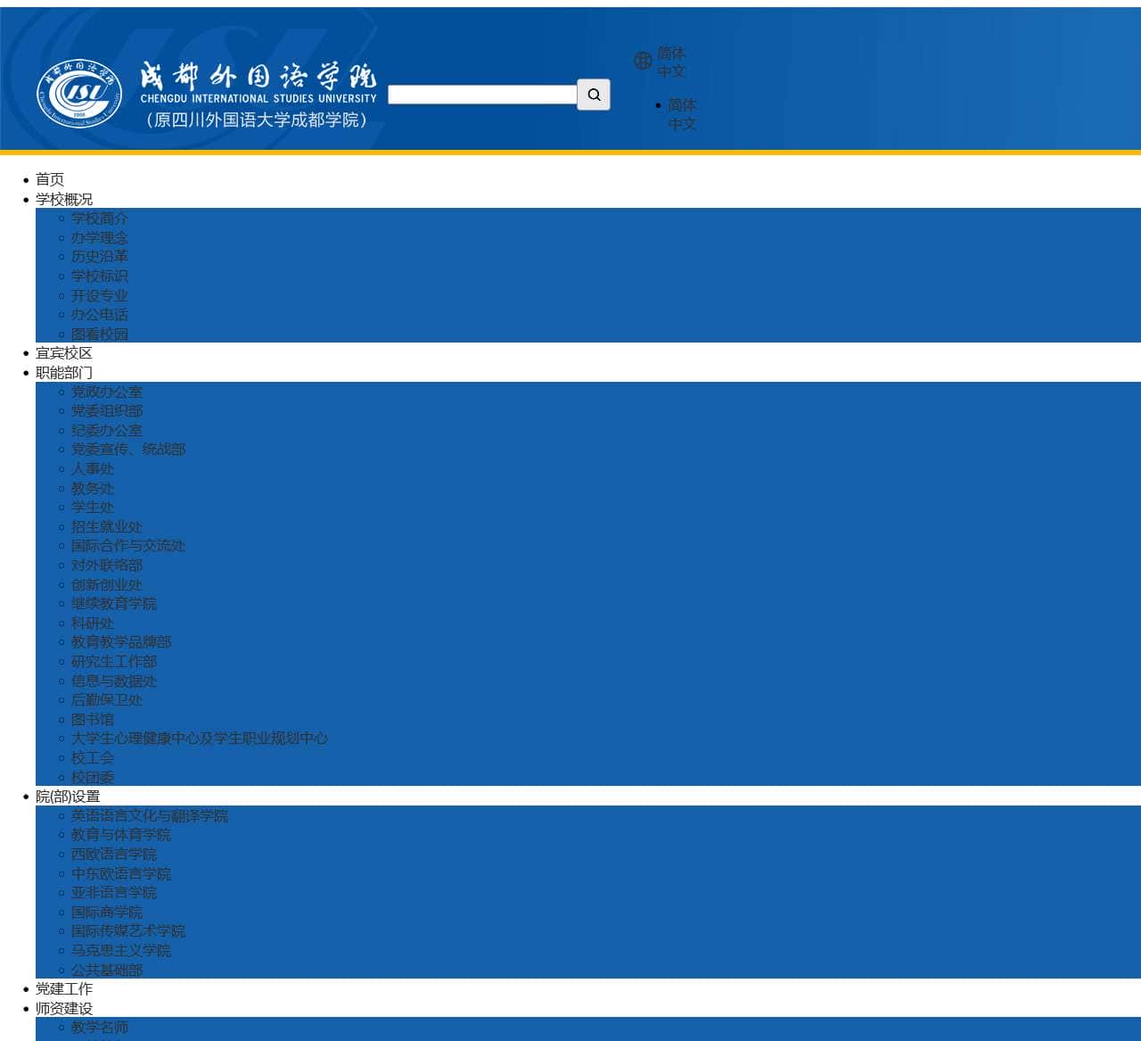Open the 学校简介 link
This screenshot has width=1141, height=1041.
(100, 219)
